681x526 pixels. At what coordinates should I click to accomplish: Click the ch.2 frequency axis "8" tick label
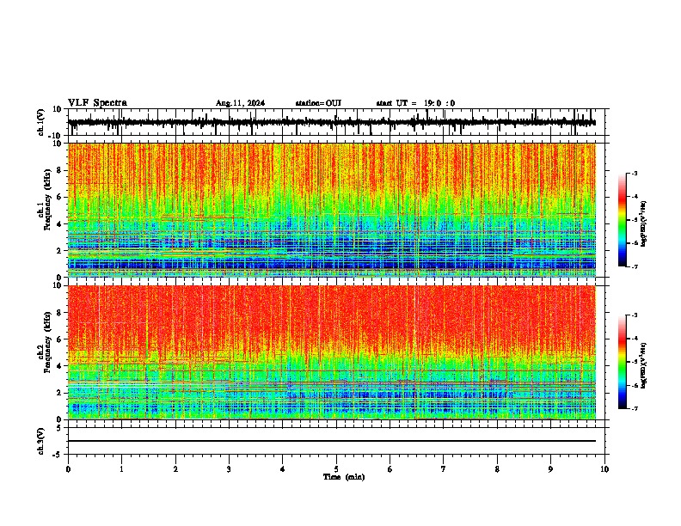point(59,313)
